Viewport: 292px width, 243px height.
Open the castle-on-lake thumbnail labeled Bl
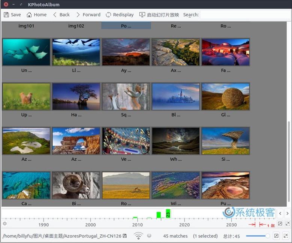coord(176,97)
